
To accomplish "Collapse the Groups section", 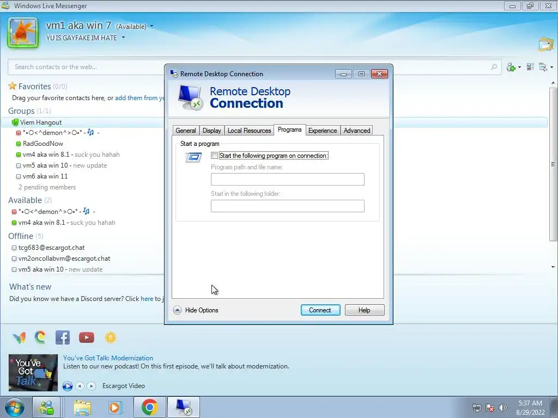I will point(21,111).
